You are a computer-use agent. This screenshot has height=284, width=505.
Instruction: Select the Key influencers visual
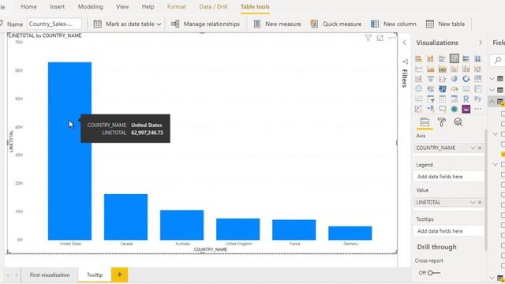419,109
